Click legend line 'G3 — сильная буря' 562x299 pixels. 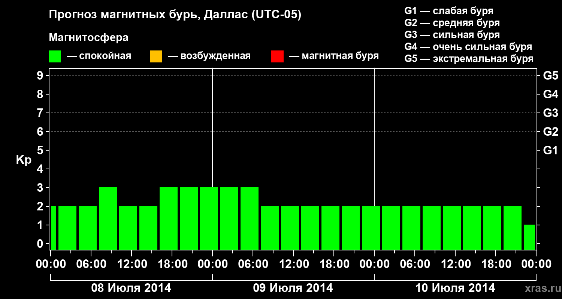[x=452, y=35]
